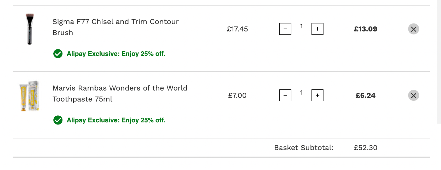This screenshot has width=441, height=170.
Task: Click the Marvis toothpaste product thumbnail
Action: [30, 96]
